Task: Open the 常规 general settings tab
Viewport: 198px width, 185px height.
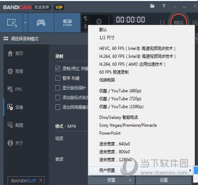Action: 16,71
